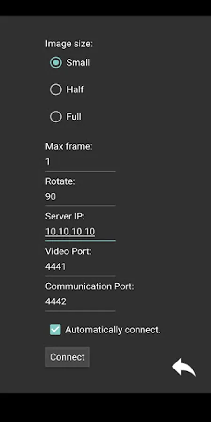Choose the Half image size radio circle
The height and width of the screenshot is (422, 211).
click(56, 90)
